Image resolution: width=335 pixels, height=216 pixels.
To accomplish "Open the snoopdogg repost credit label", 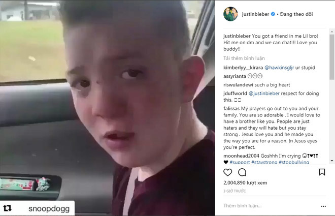I will (x=49, y=208).
